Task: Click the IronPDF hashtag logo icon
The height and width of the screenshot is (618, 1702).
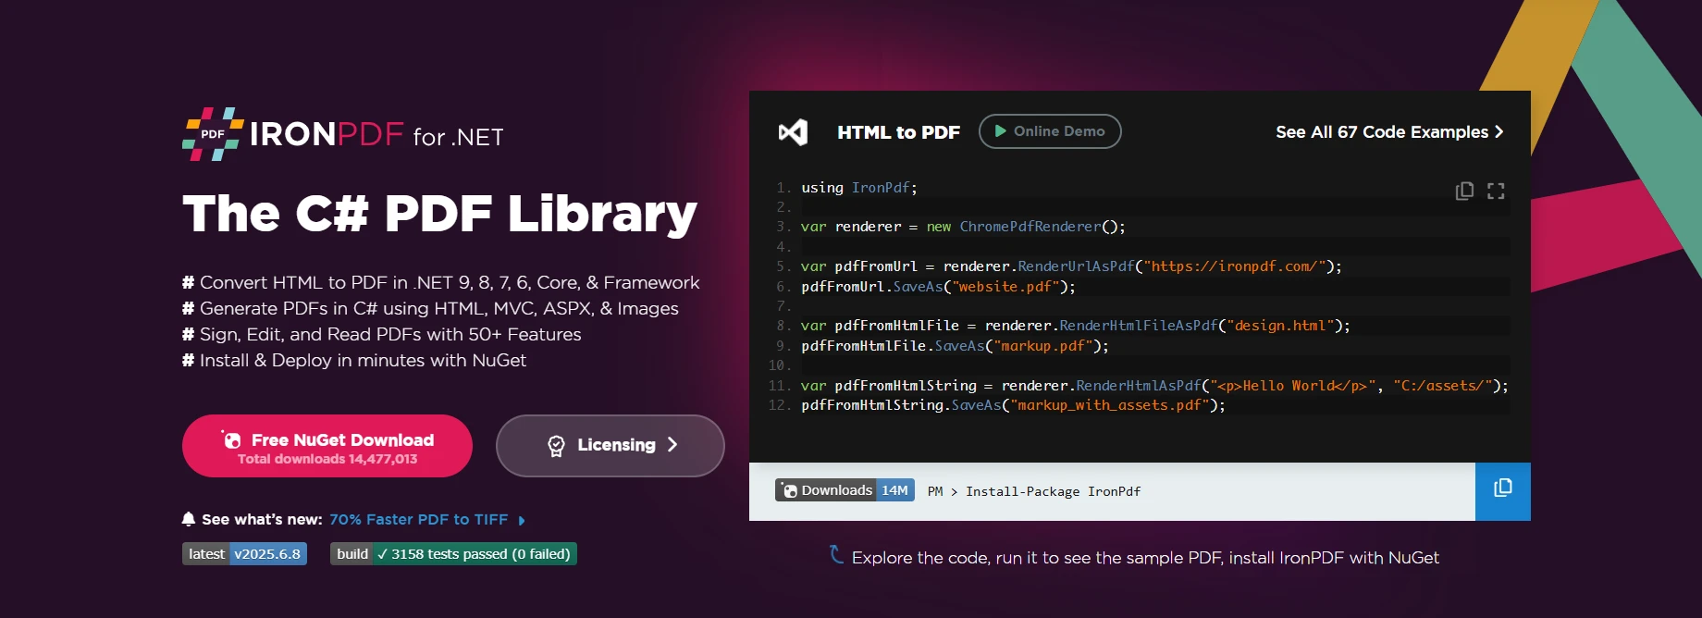Action: click(213, 134)
